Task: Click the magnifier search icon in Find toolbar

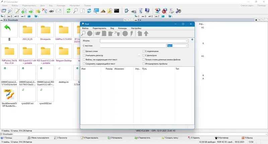Action: point(83,33)
